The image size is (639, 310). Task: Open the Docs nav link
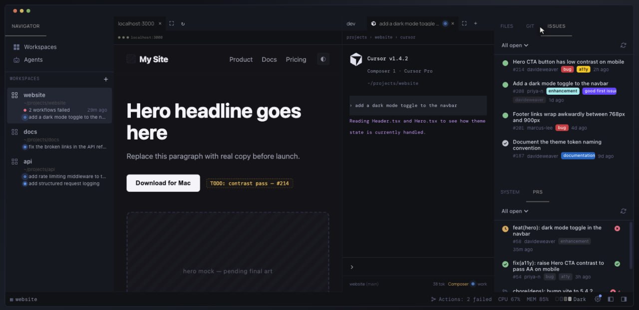269,59
